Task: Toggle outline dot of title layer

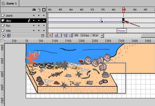Action: click(x=44, y=30)
